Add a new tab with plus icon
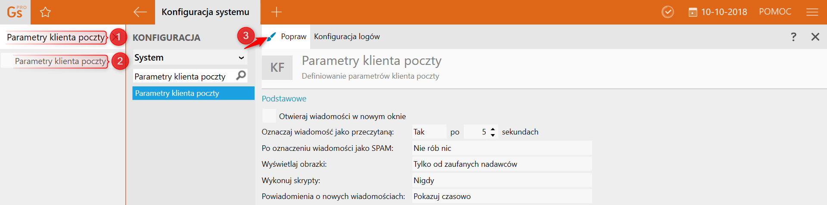 (277, 12)
